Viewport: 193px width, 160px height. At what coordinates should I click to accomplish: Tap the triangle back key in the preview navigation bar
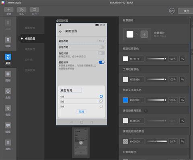pyautogui.click(x=72, y=122)
